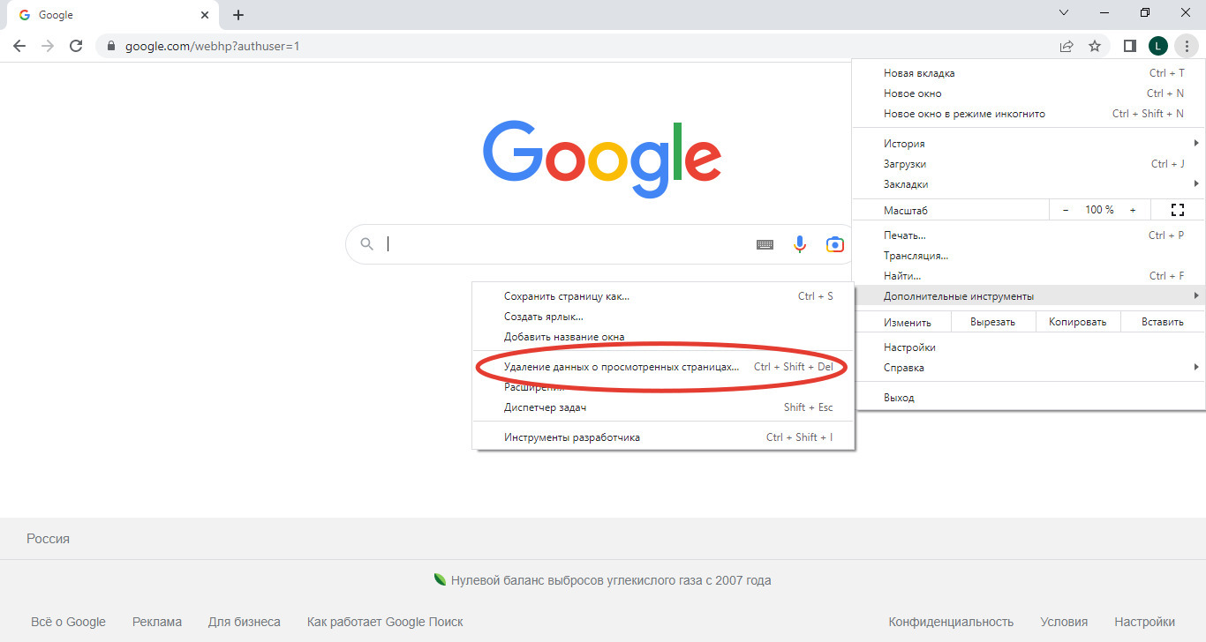The image size is (1206, 642).
Task: Open Новое окно в режиме инкогнито
Action: (x=1029, y=114)
